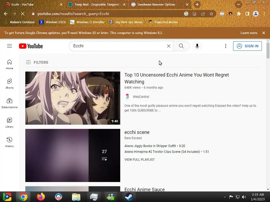
Task: Open the Chrome three-dot menu
Action: 264,14
